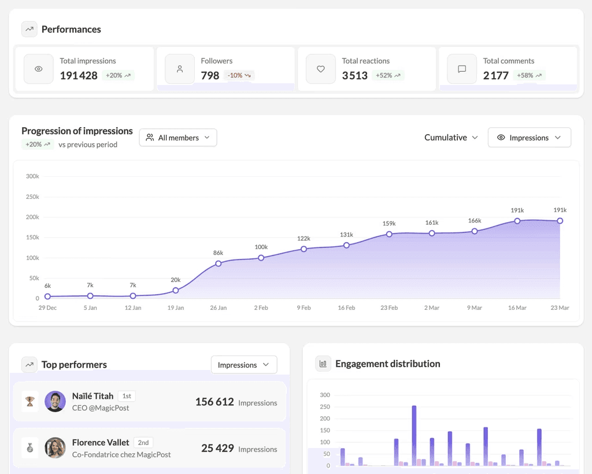Click the Performances trending arrow icon
The height and width of the screenshot is (474, 592).
29,29
